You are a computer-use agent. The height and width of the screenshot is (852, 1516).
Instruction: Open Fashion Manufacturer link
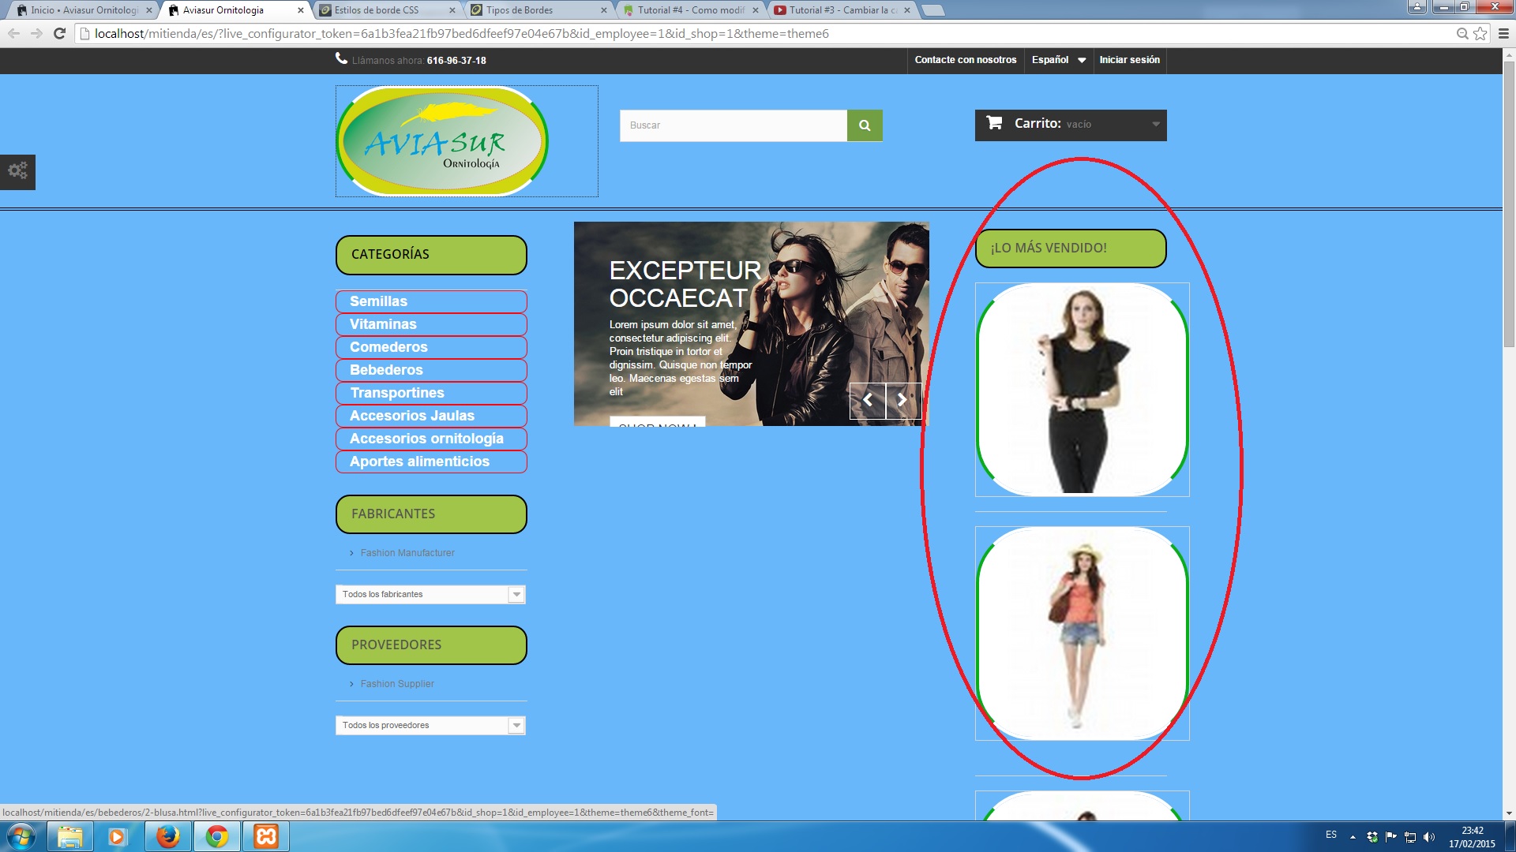[x=407, y=553]
